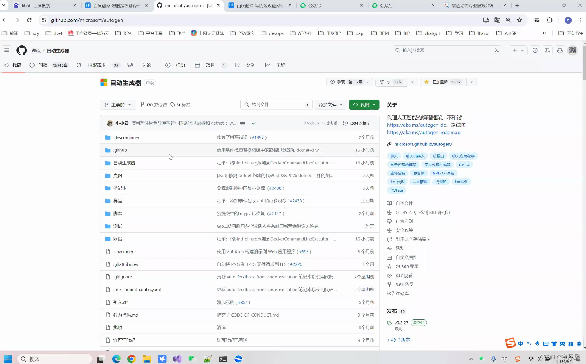Open the .gitignore file
586x364 pixels.
click(x=122, y=277)
